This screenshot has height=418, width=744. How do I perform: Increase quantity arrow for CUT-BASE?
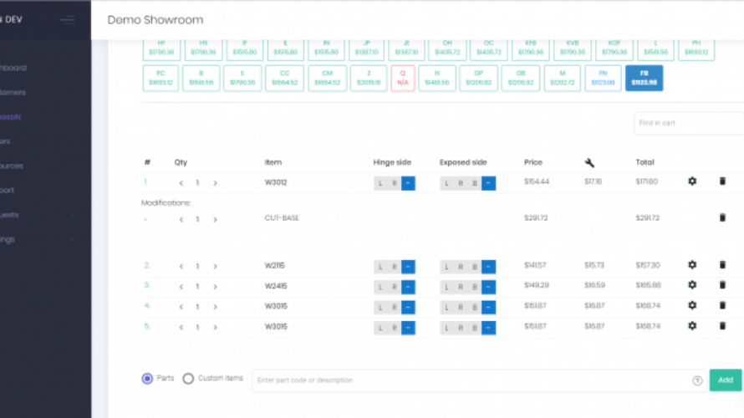tap(215, 220)
